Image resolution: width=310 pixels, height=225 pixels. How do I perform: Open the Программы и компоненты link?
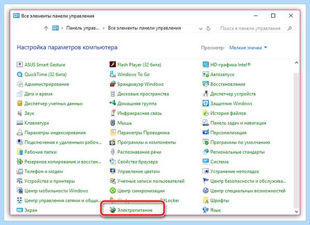click(x=147, y=142)
